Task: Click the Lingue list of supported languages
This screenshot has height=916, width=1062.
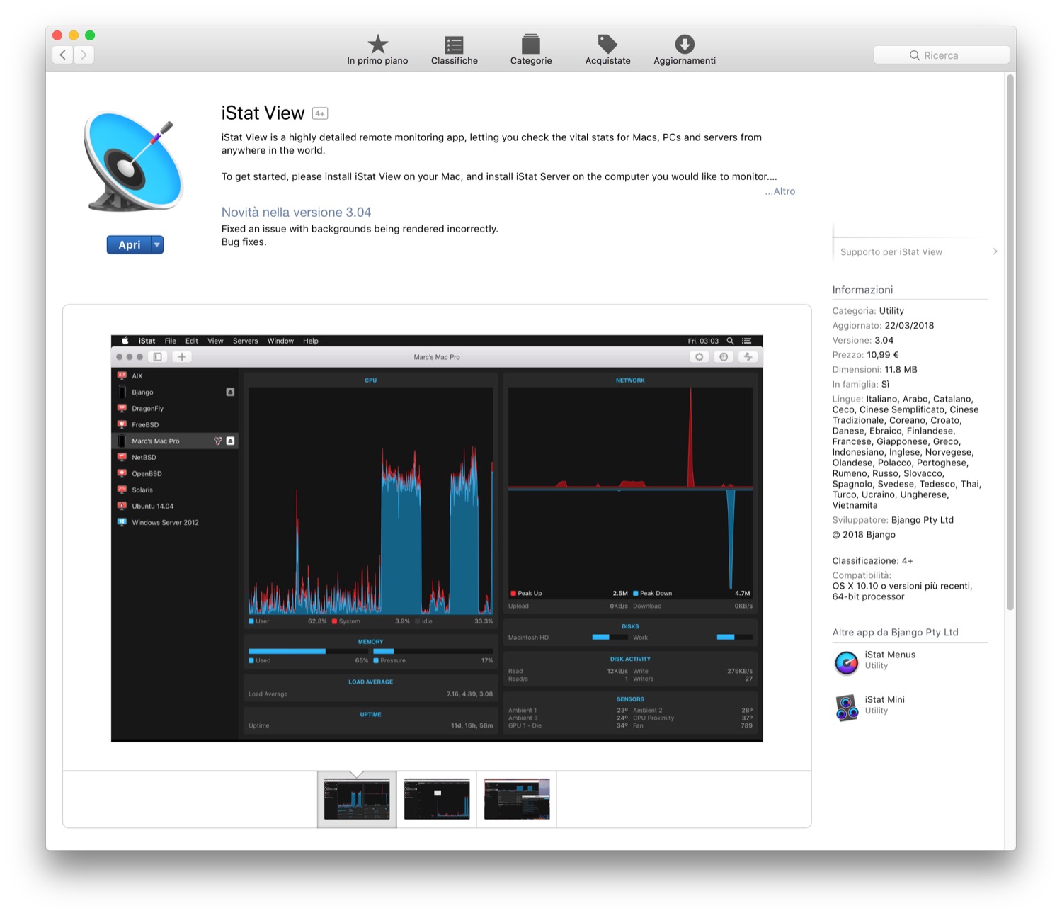Action: point(907,452)
